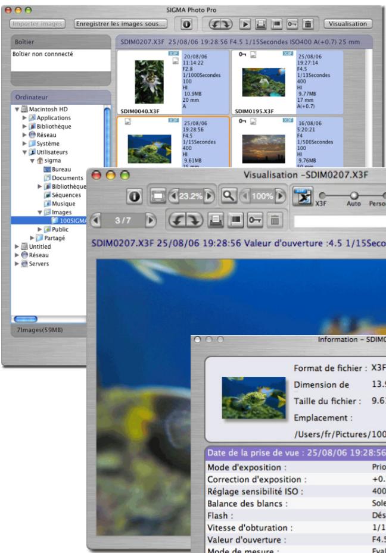Click the Date de la prise de vue header
386x553 pixels.
coord(297,453)
